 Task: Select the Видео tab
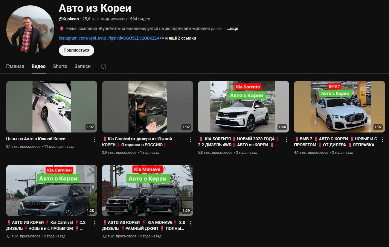click(39, 67)
